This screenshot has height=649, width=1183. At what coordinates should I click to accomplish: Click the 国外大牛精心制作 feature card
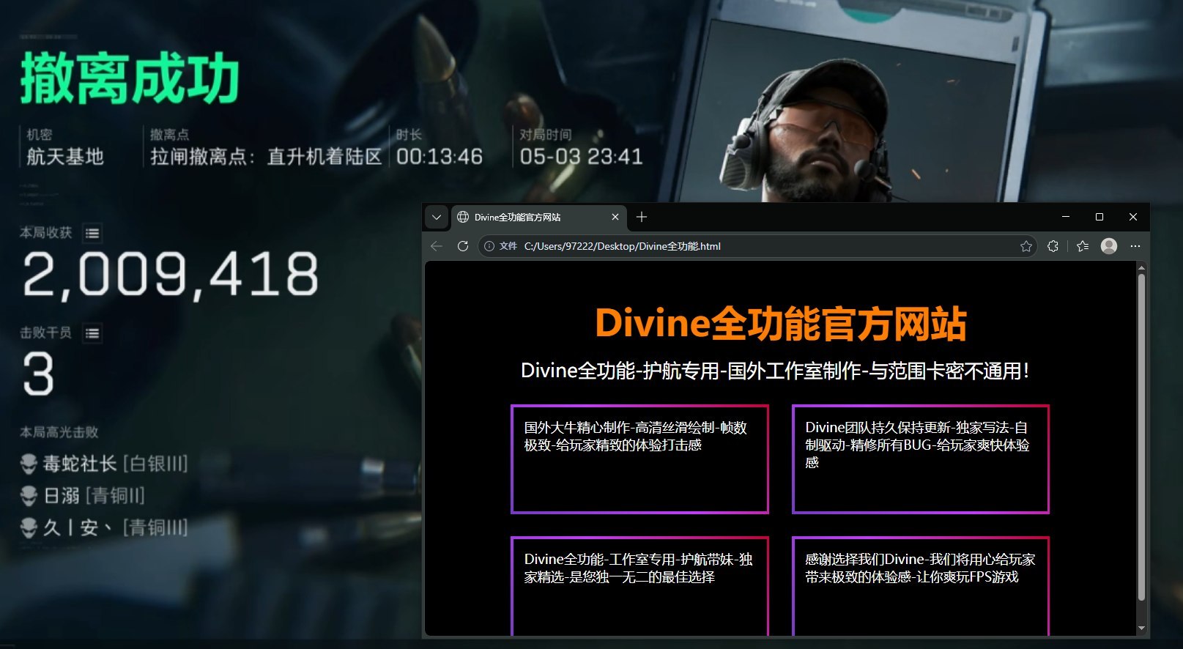(639, 459)
